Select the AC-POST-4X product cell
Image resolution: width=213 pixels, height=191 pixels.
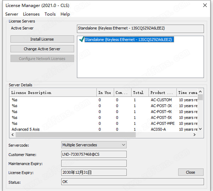pos(161,112)
